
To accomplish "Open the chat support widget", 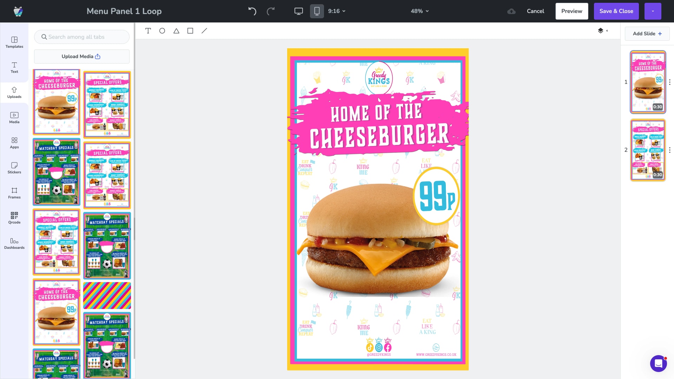I will pos(659,364).
